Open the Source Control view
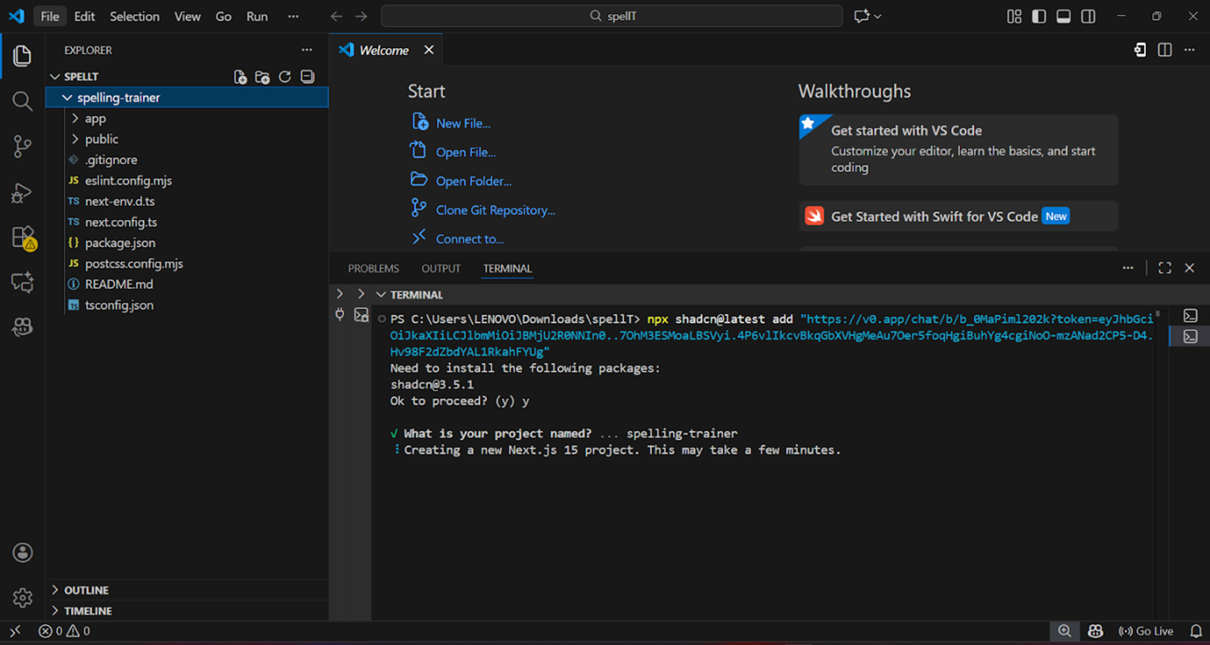1210x645 pixels. 21,146
